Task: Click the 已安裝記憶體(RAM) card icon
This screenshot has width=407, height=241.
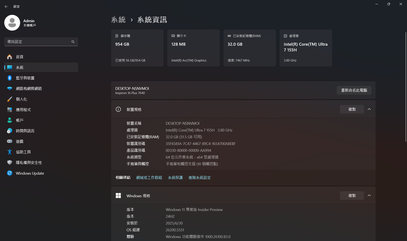Action: click(x=229, y=36)
